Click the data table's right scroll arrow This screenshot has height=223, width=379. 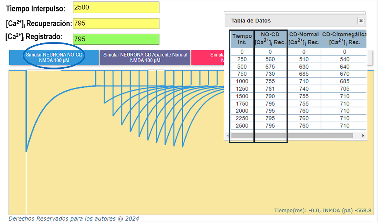coord(363,136)
